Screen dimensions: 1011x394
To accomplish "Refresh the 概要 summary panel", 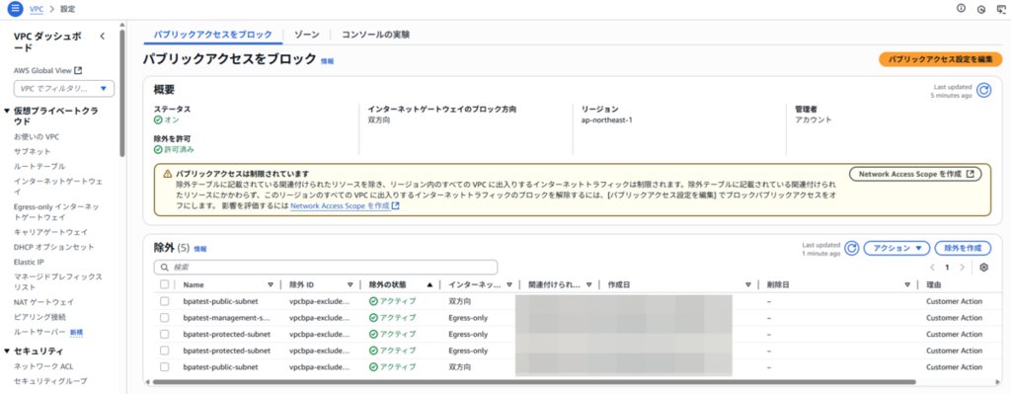I will pos(984,90).
